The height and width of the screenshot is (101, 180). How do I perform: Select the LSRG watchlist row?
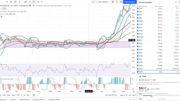[158, 8]
